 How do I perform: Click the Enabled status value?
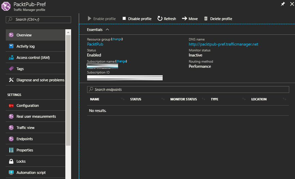[x=94, y=55]
